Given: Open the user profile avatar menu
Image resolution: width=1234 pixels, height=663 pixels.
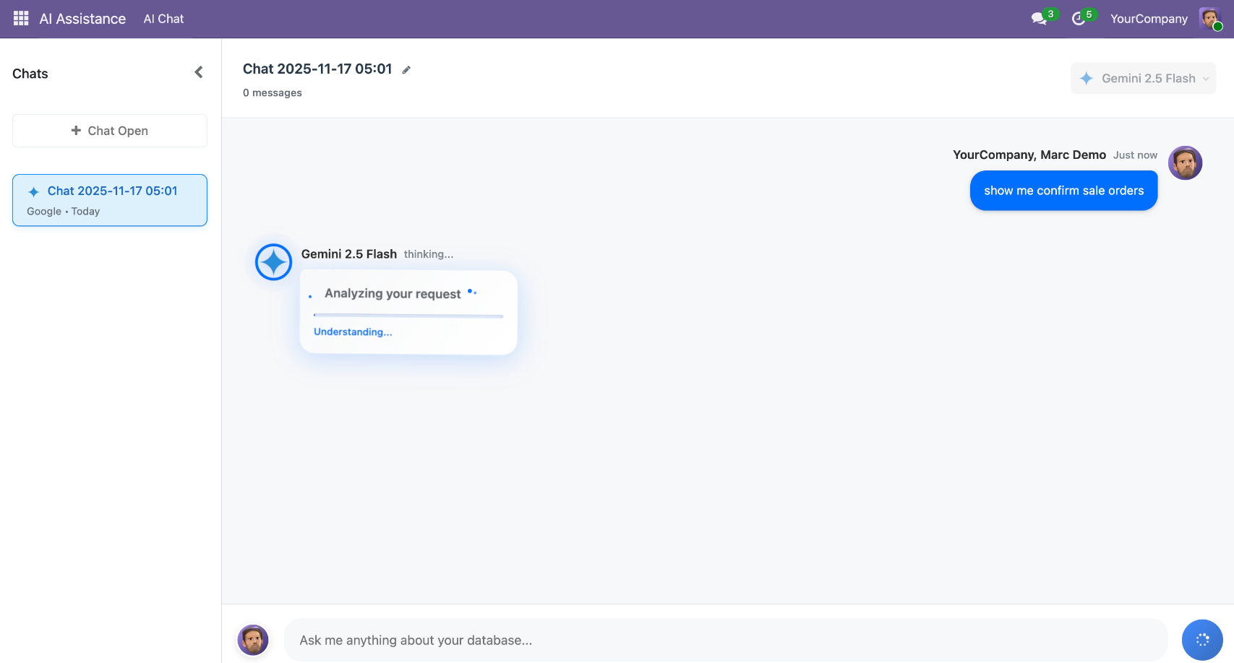Looking at the screenshot, I should (x=1210, y=19).
